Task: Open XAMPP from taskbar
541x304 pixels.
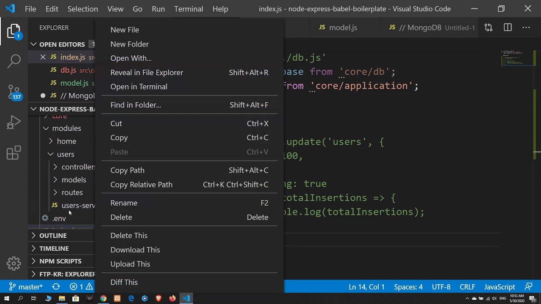Action: click(117, 299)
